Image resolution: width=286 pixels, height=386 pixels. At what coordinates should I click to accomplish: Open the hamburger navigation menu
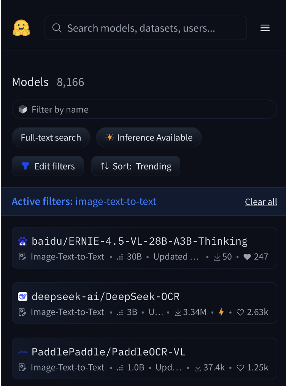click(x=265, y=28)
